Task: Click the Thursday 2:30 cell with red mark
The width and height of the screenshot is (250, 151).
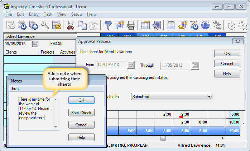Action: tap(181, 115)
